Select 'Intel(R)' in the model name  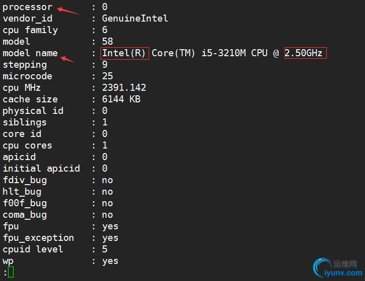pyautogui.click(x=124, y=53)
